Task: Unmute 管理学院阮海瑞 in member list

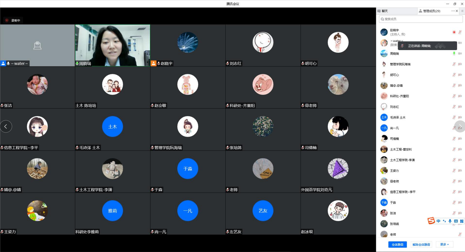Action: click(x=454, y=64)
